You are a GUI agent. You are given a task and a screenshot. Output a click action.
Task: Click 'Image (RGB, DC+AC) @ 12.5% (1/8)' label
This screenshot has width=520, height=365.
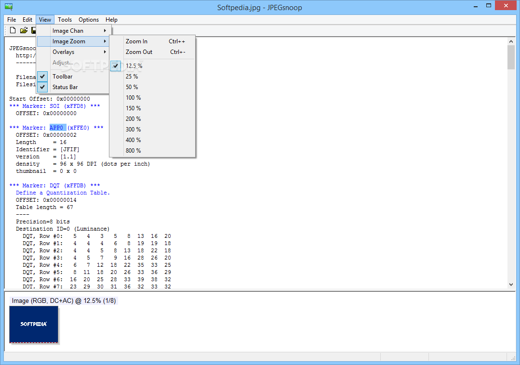[x=64, y=301]
